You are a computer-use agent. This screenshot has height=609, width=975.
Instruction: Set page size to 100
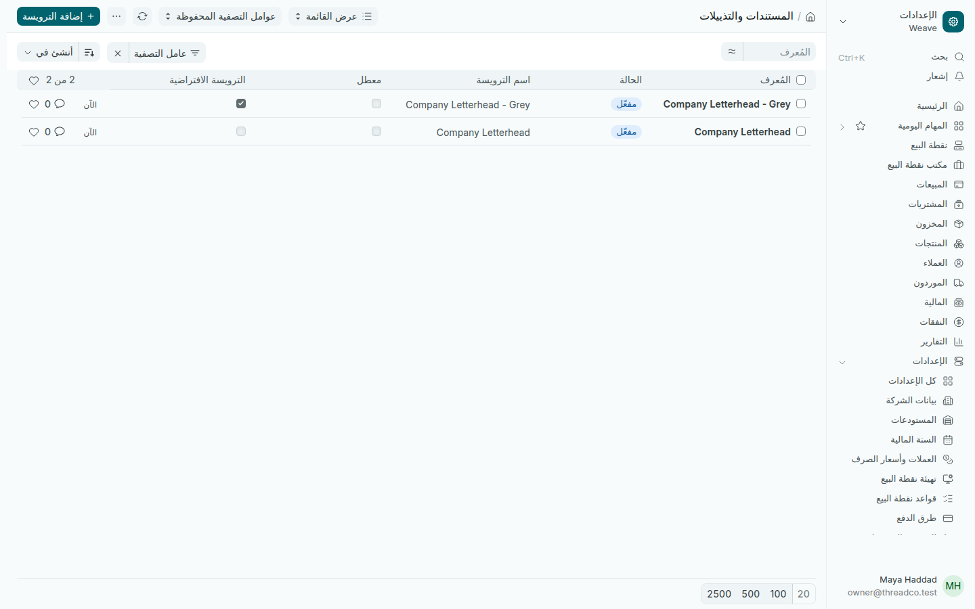pyautogui.click(x=778, y=594)
